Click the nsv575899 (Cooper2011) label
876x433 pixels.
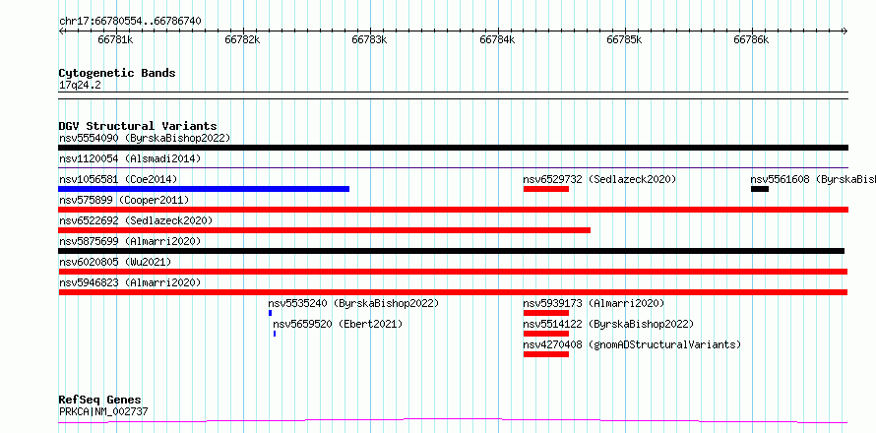124,200
